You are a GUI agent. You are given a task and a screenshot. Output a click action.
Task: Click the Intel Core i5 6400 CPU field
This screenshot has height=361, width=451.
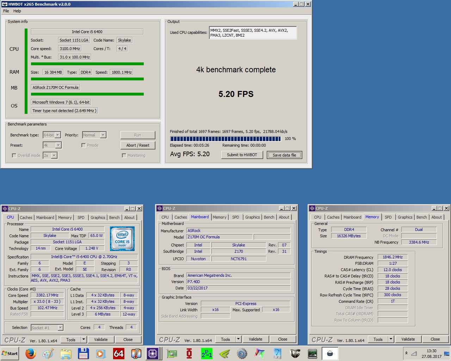(x=87, y=32)
